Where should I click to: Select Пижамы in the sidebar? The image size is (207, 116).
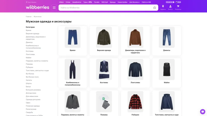(29, 64)
